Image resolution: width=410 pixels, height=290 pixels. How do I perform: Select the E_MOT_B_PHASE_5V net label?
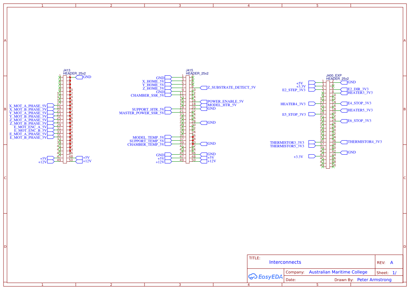point(28,137)
